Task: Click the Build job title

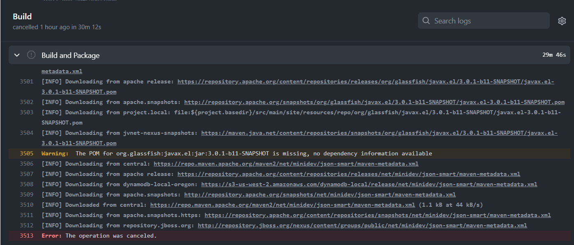Action: tap(22, 16)
